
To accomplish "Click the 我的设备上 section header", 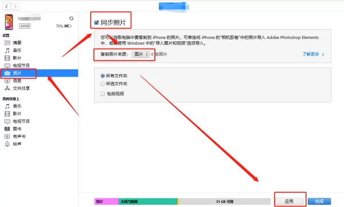I will (11, 99).
